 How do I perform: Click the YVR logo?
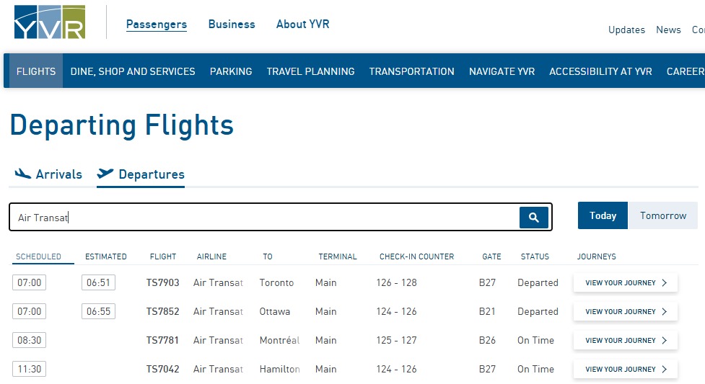point(49,22)
